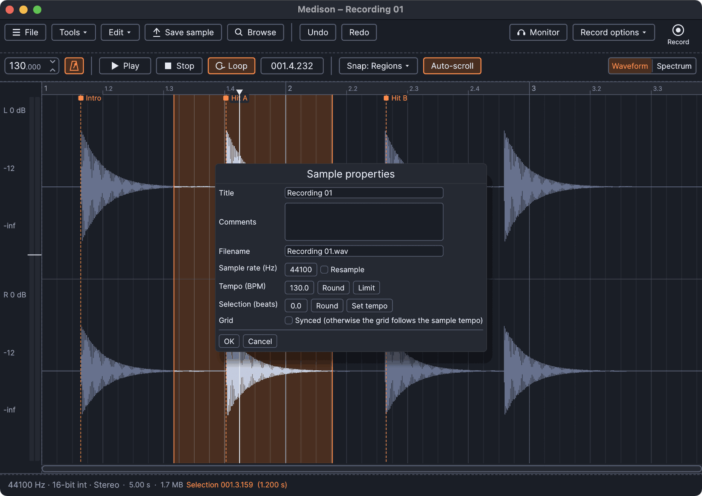Switch to Waveform view

coord(630,66)
